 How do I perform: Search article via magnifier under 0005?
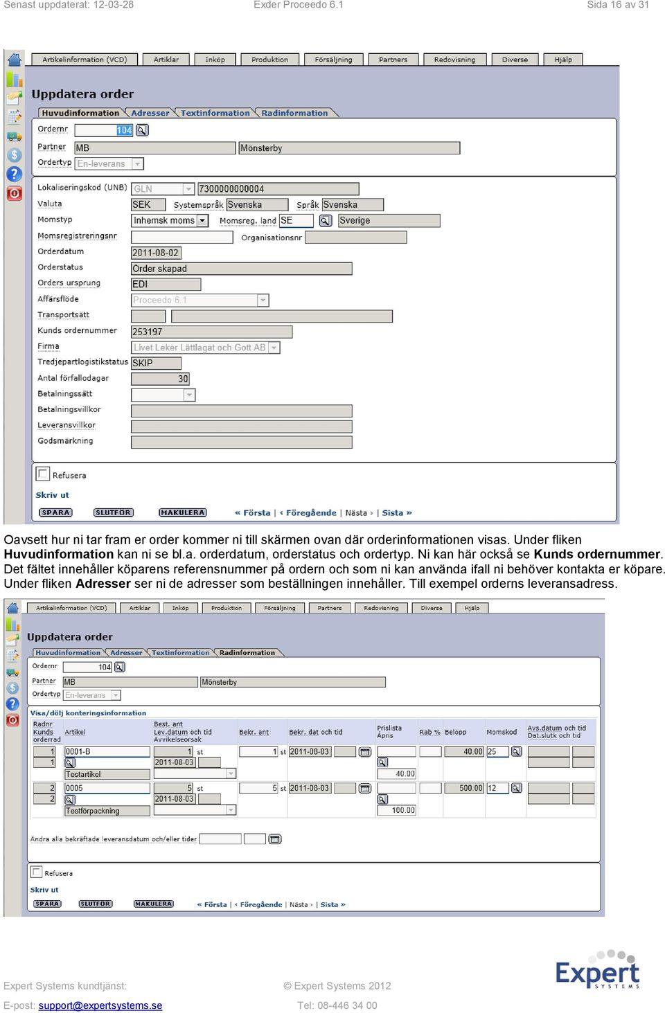[x=70, y=800]
